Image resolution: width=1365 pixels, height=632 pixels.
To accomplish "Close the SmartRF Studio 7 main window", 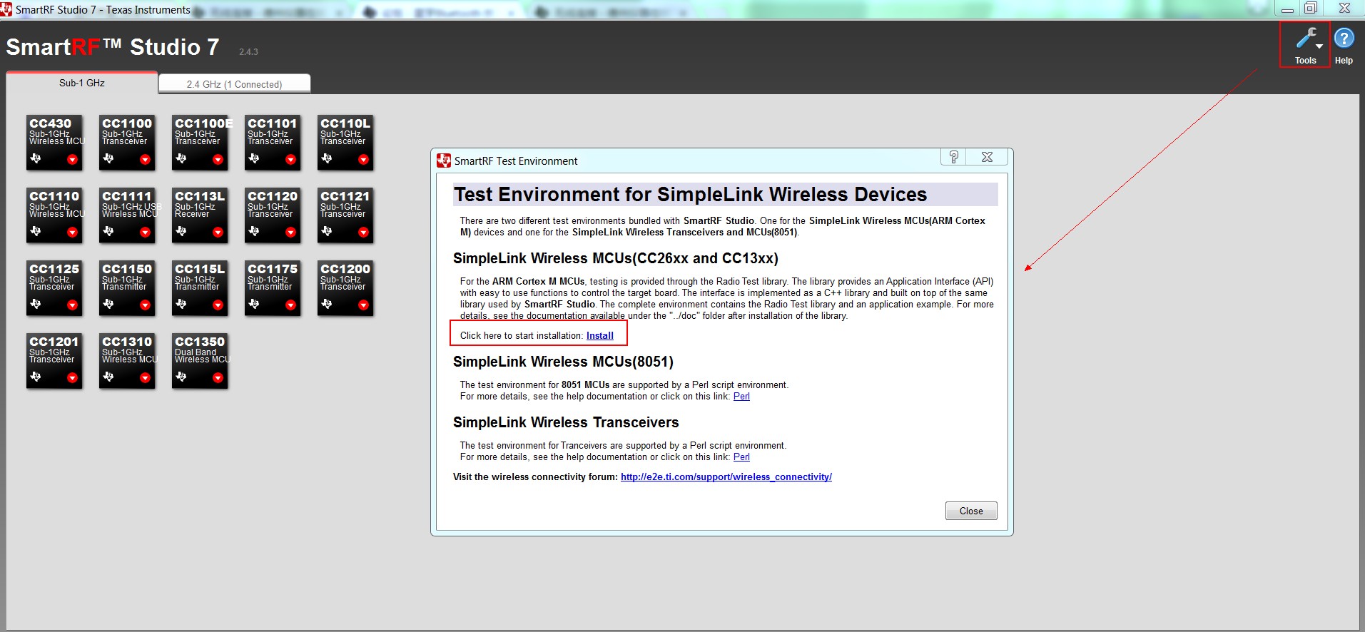I will (x=1344, y=9).
